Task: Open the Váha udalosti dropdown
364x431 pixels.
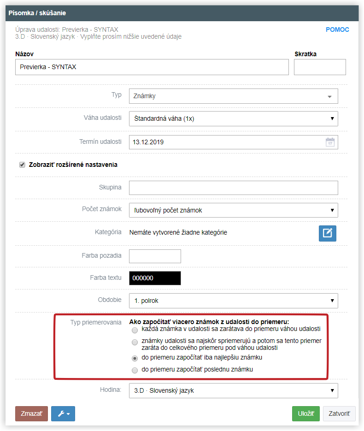Action: pyautogui.click(x=234, y=119)
